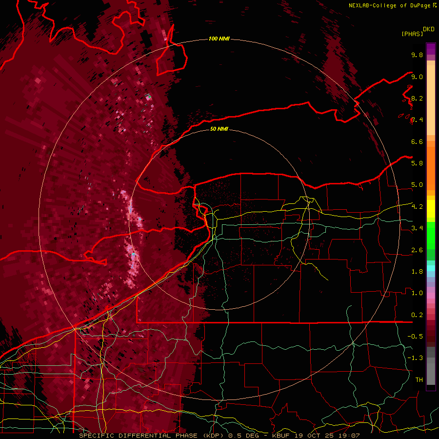Select the 9.8 value on the color scale
439x439 pixels.
pyautogui.click(x=417, y=55)
